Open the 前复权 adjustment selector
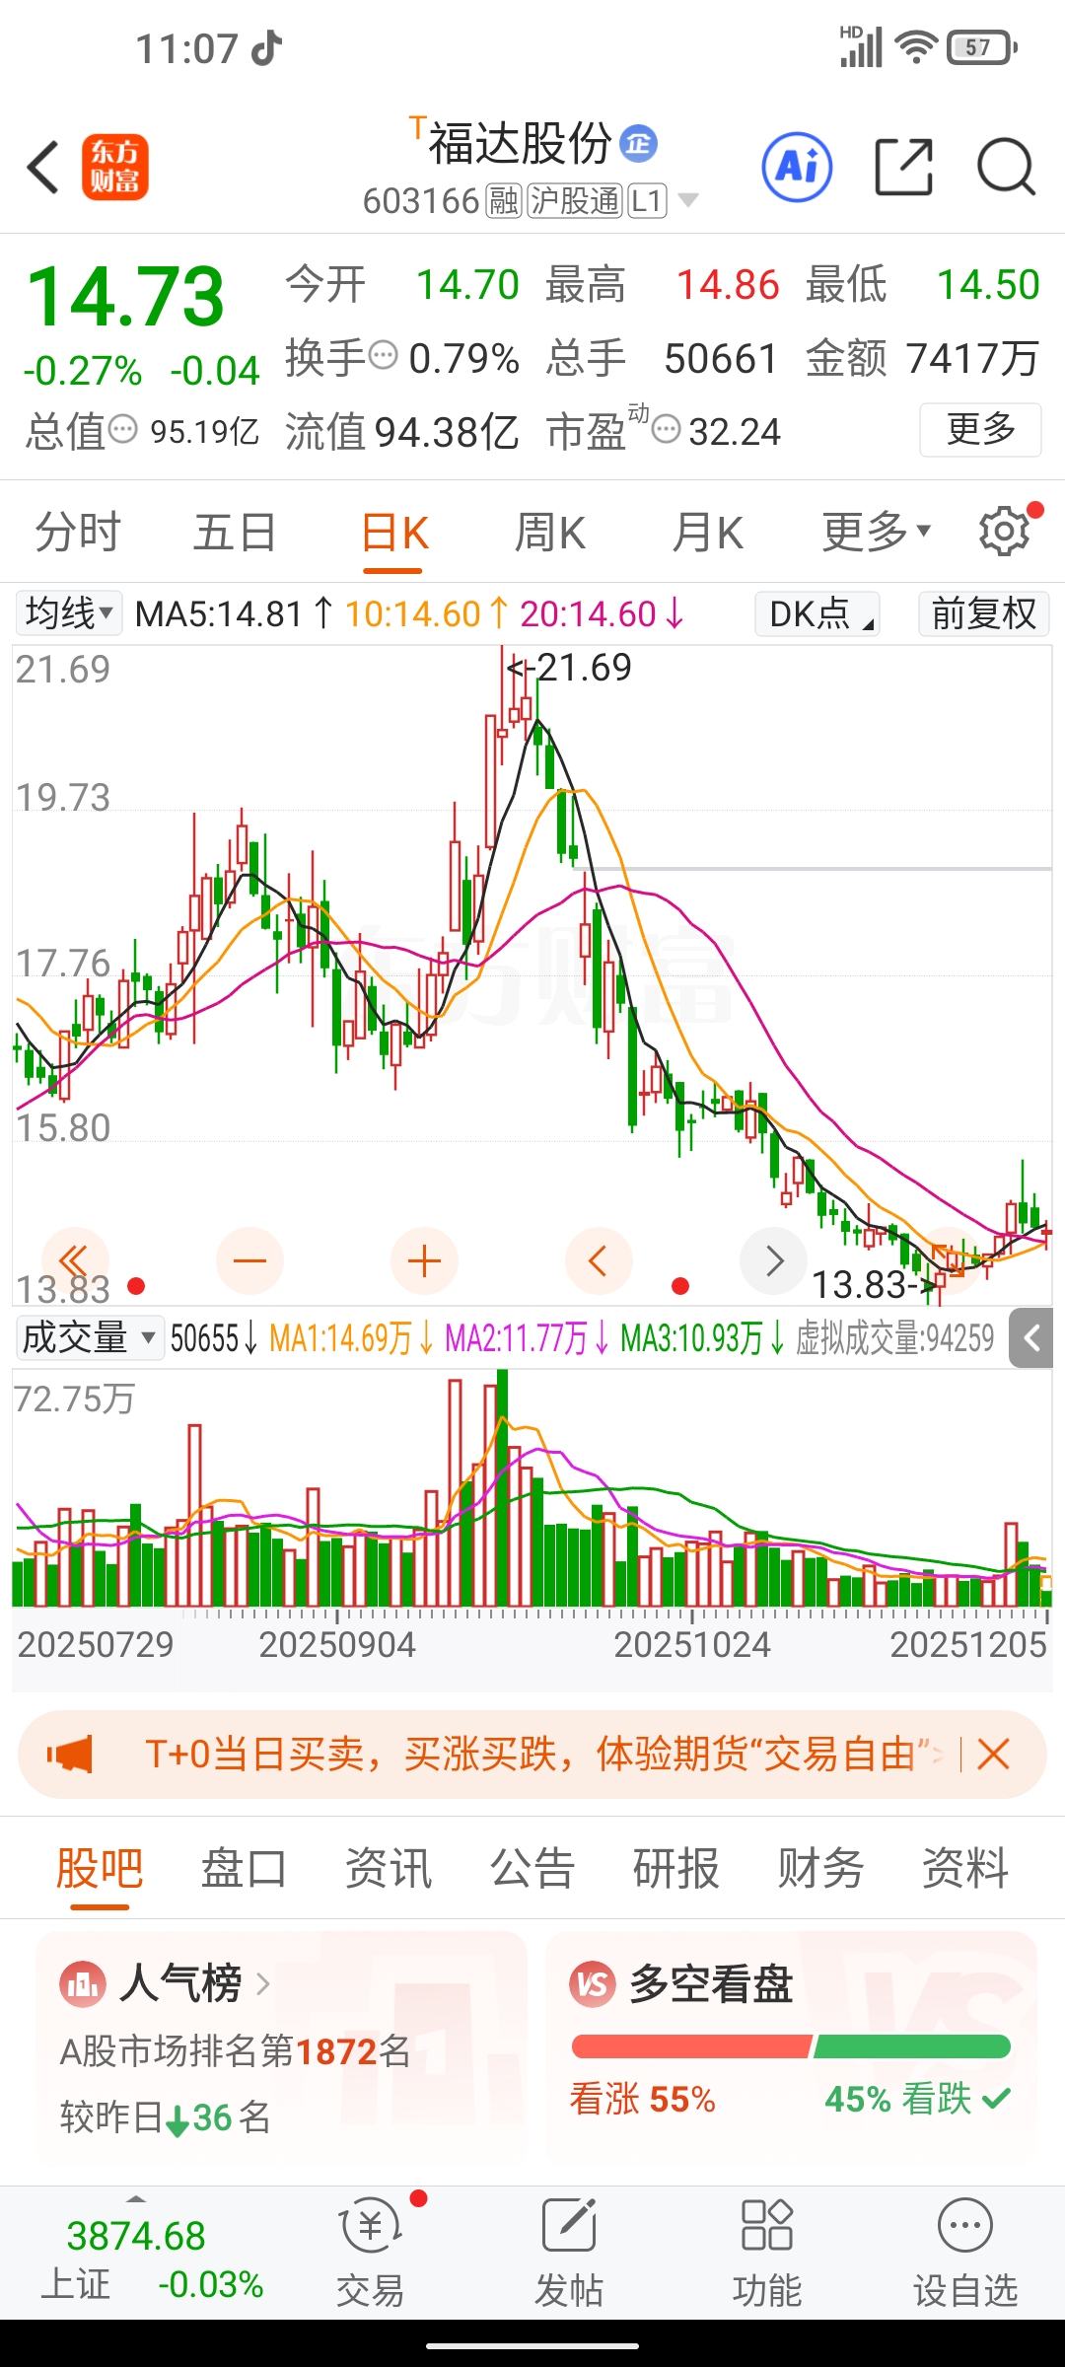Viewport: 1065px width, 2367px height. pos(983,613)
